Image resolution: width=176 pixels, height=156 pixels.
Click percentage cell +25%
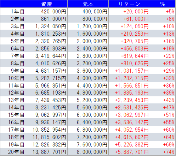(x=169, y=63)
